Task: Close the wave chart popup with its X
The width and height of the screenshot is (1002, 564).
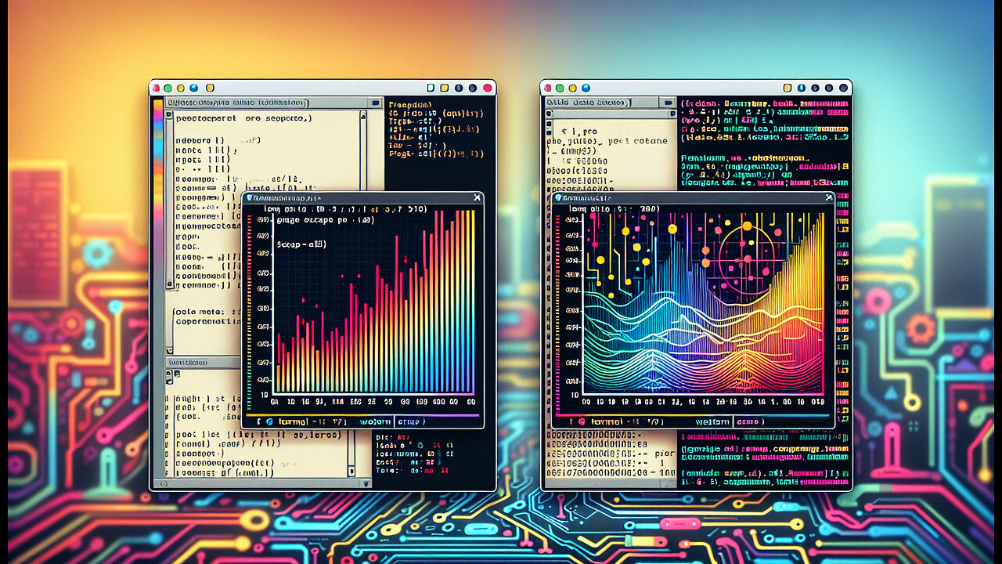Action: pyautogui.click(x=827, y=198)
